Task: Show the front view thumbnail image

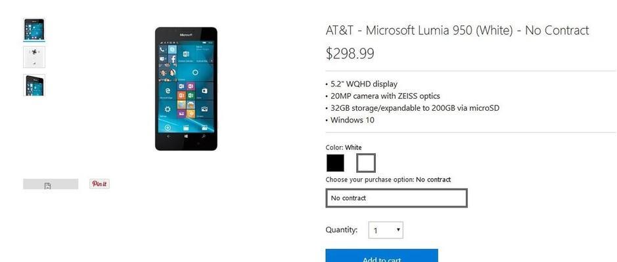Action: tap(34, 29)
